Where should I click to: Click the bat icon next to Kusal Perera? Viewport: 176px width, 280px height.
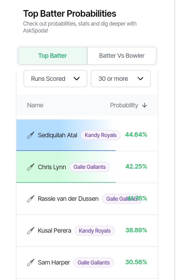click(x=31, y=230)
